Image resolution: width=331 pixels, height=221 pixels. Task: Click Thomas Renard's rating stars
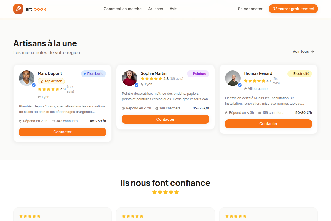coord(255,81)
